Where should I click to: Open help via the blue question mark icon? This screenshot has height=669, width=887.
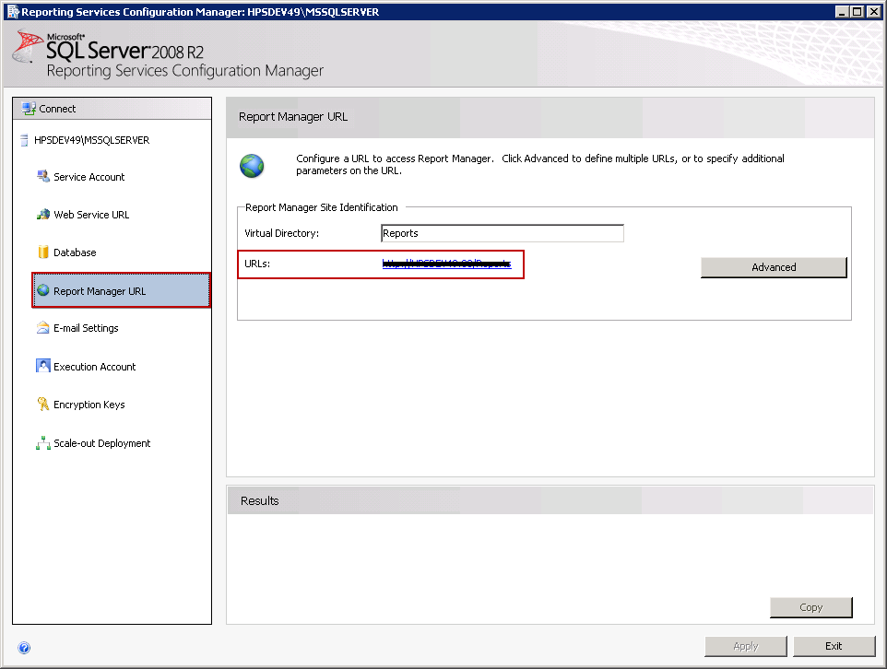[x=24, y=648]
